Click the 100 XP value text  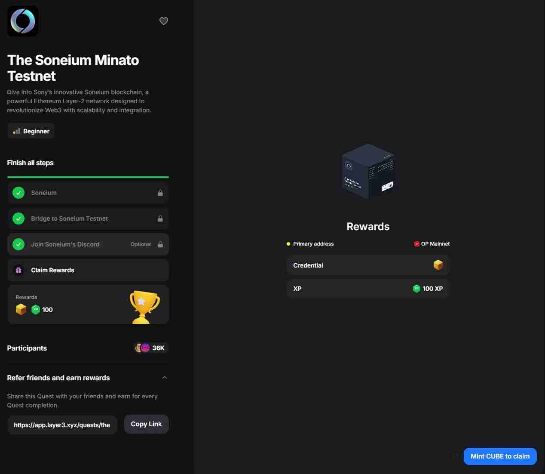point(432,289)
